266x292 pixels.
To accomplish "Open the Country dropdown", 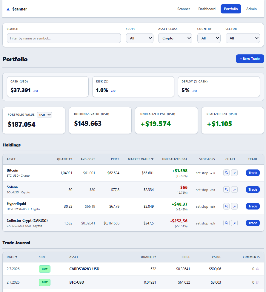I will click(x=209, y=38).
